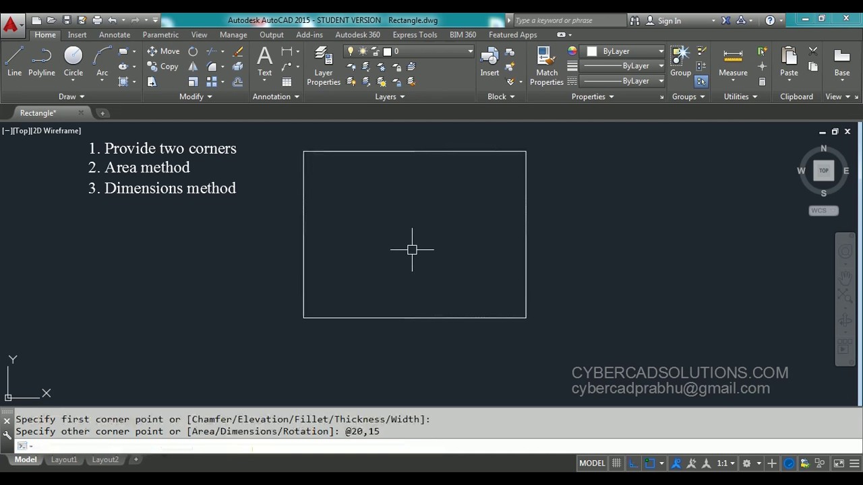Toggle grid display in status bar

point(616,463)
